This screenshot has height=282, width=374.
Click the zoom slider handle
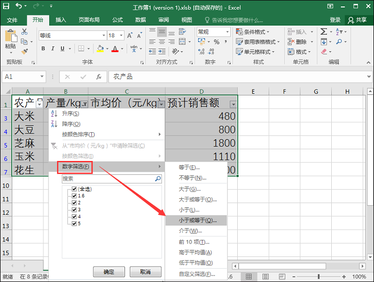click(x=318, y=277)
